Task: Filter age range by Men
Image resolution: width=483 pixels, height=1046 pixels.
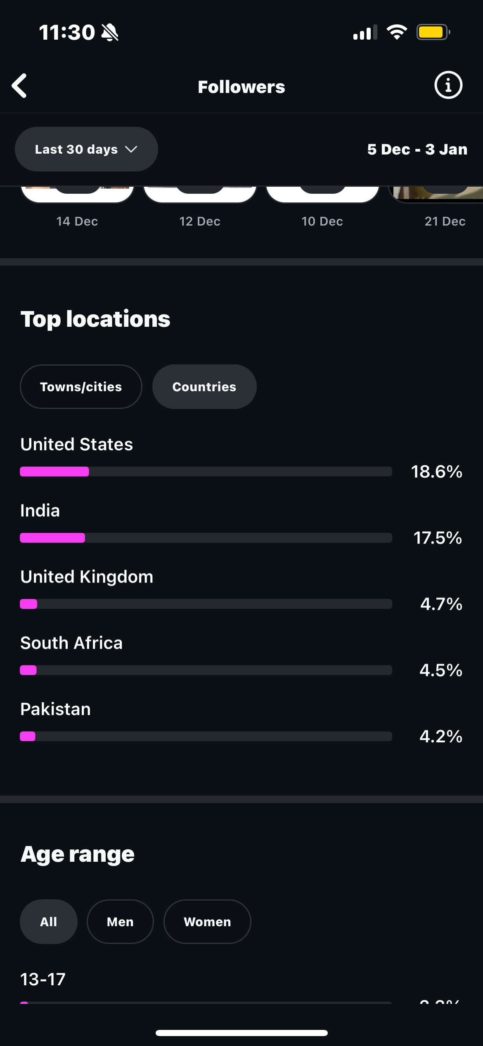Action: 120,922
